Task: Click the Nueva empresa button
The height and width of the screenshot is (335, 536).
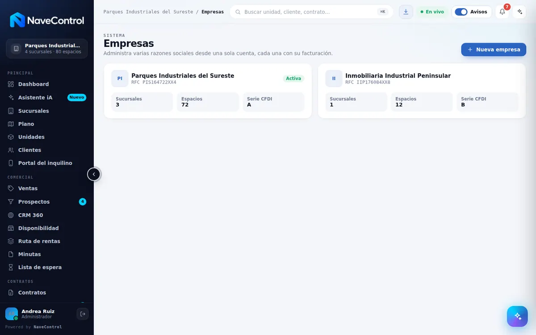Action: tap(494, 50)
